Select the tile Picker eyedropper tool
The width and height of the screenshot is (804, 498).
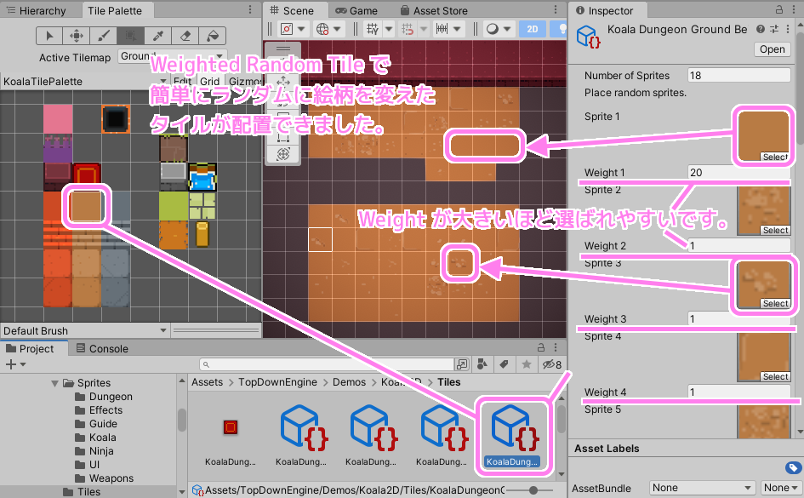click(x=157, y=37)
